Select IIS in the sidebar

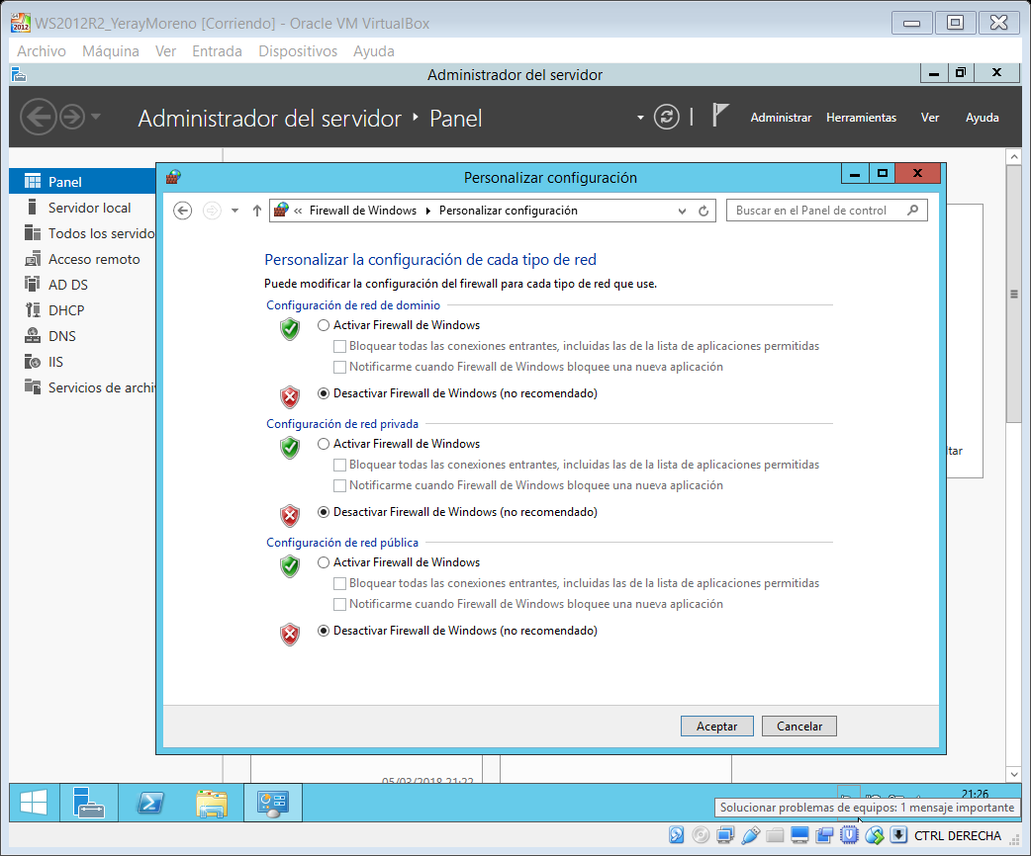[55, 362]
